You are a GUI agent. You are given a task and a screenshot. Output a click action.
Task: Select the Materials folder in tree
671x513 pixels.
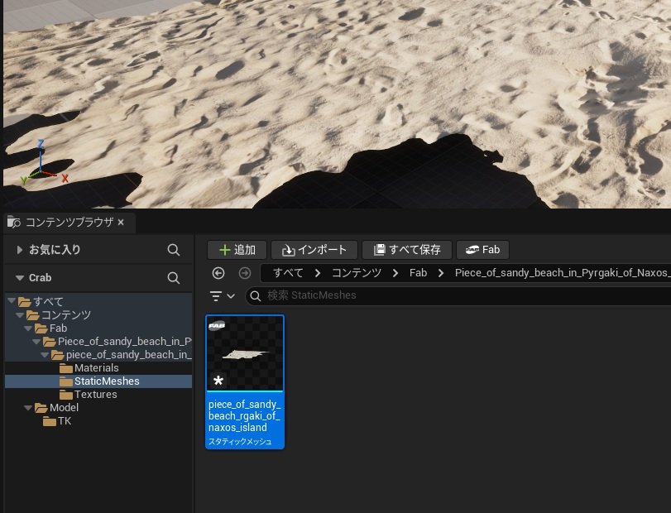[x=96, y=368]
